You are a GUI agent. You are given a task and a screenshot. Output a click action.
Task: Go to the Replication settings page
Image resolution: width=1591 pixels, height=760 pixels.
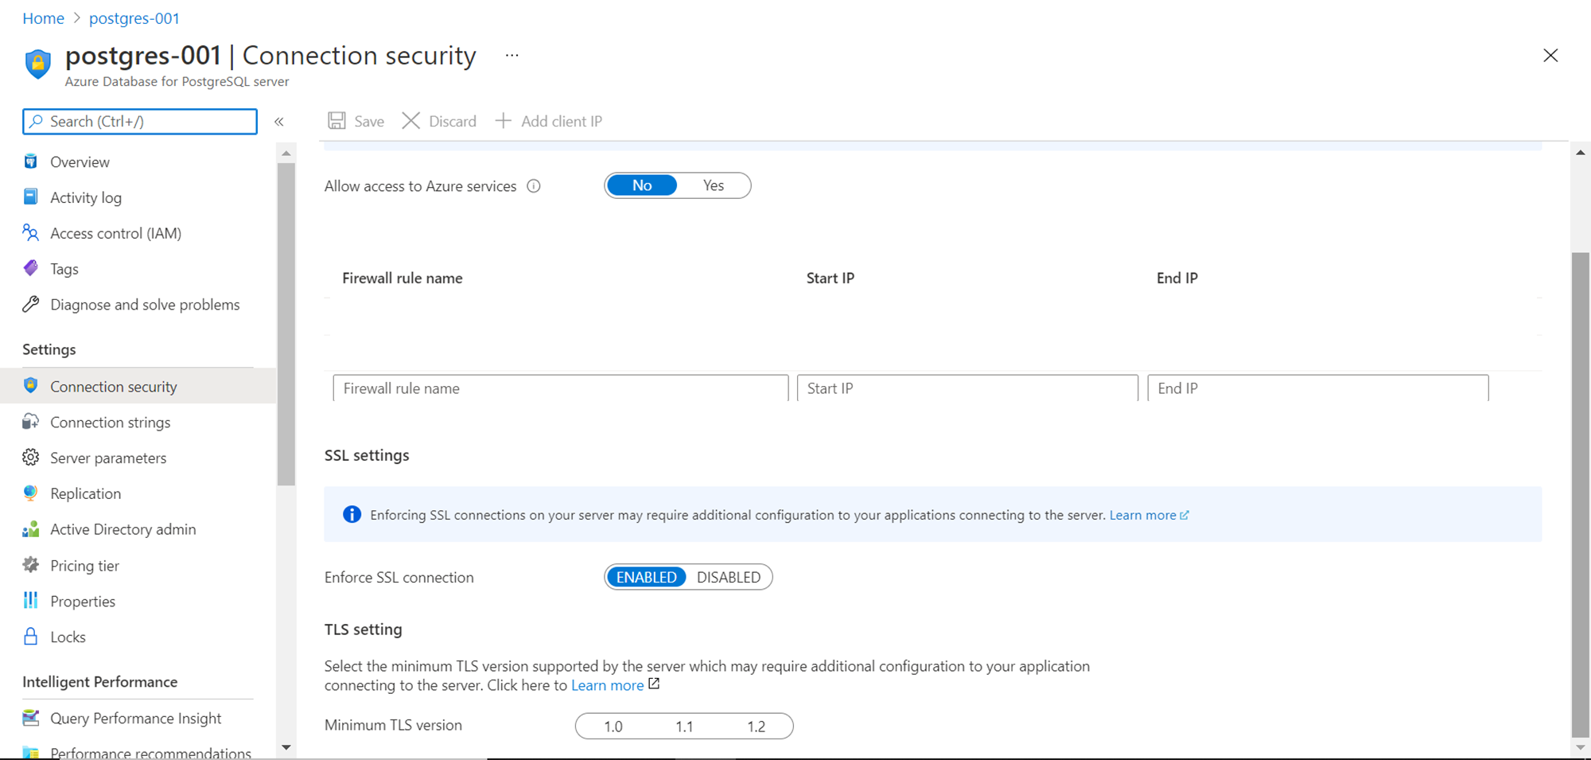(x=85, y=493)
